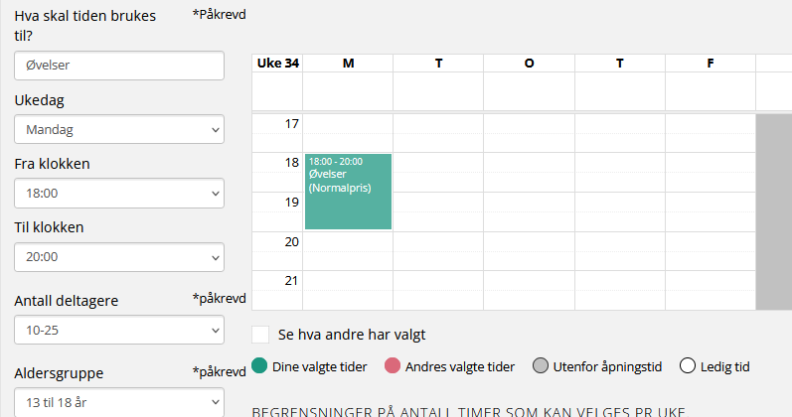Click the Friday column header 'F'
This screenshot has height=417, width=792.
click(711, 64)
